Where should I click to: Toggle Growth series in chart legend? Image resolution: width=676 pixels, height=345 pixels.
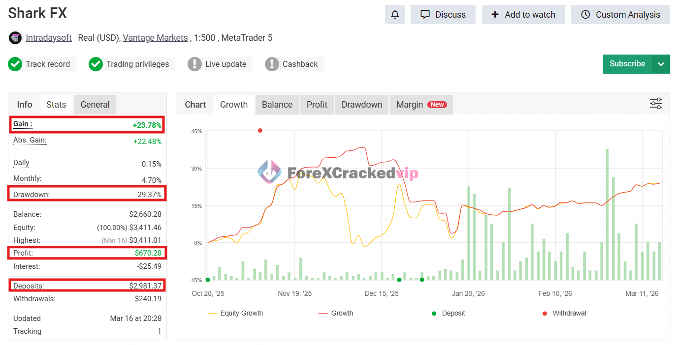pos(336,313)
